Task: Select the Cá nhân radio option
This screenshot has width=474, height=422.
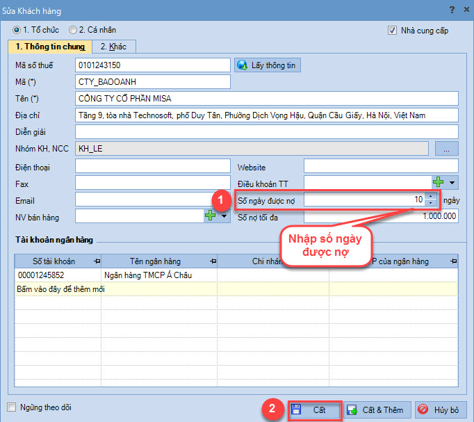Action: (x=72, y=30)
